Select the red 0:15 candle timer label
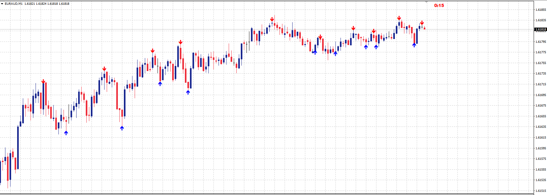The image size is (547, 195). [439, 5]
